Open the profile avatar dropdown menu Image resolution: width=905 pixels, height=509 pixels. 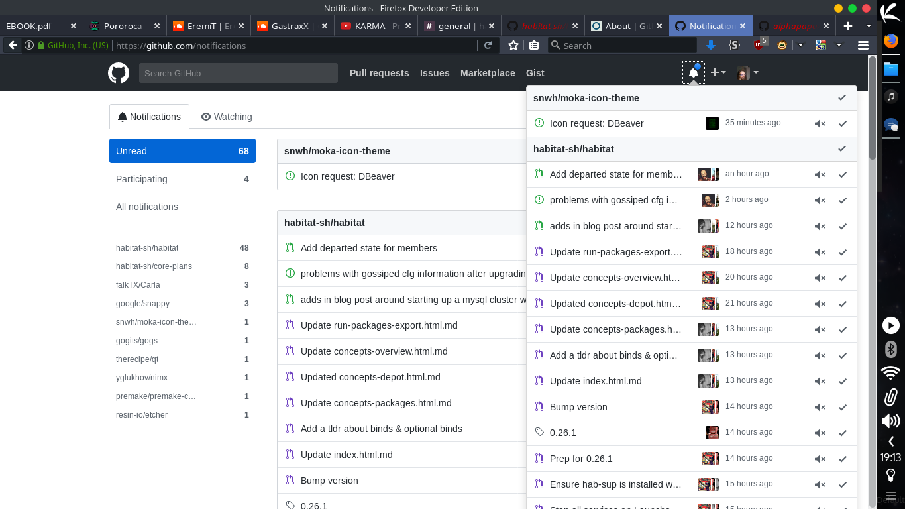pyautogui.click(x=747, y=72)
